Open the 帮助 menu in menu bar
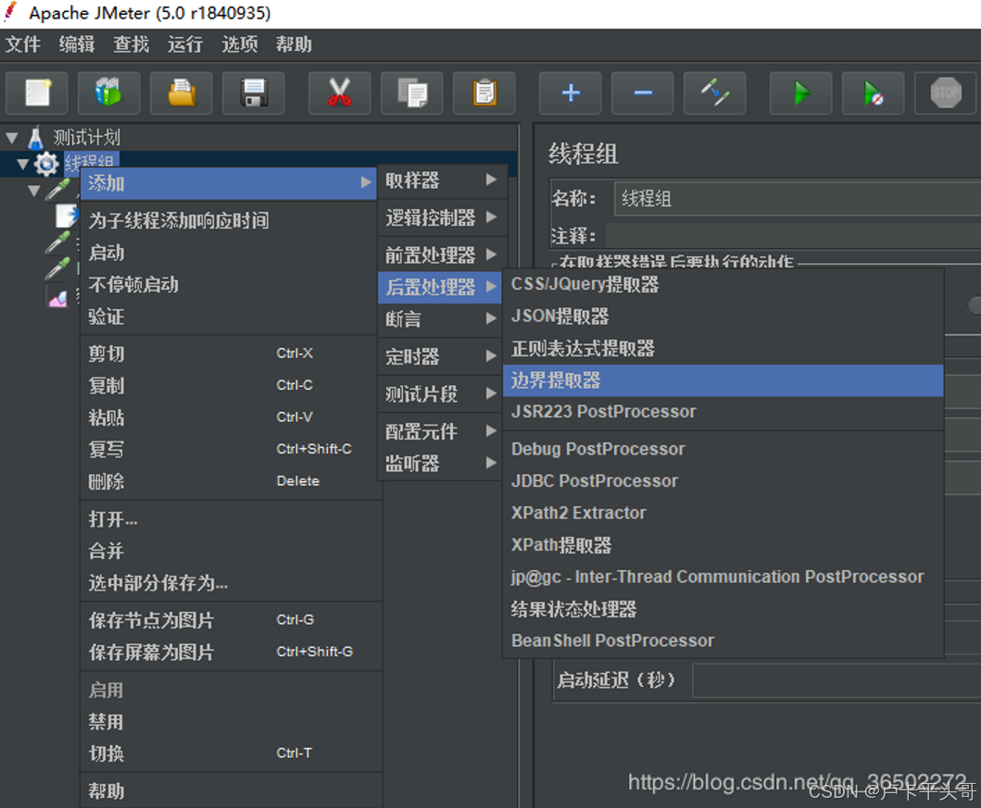Viewport: 981px width, 808px height. pos(294,44)
